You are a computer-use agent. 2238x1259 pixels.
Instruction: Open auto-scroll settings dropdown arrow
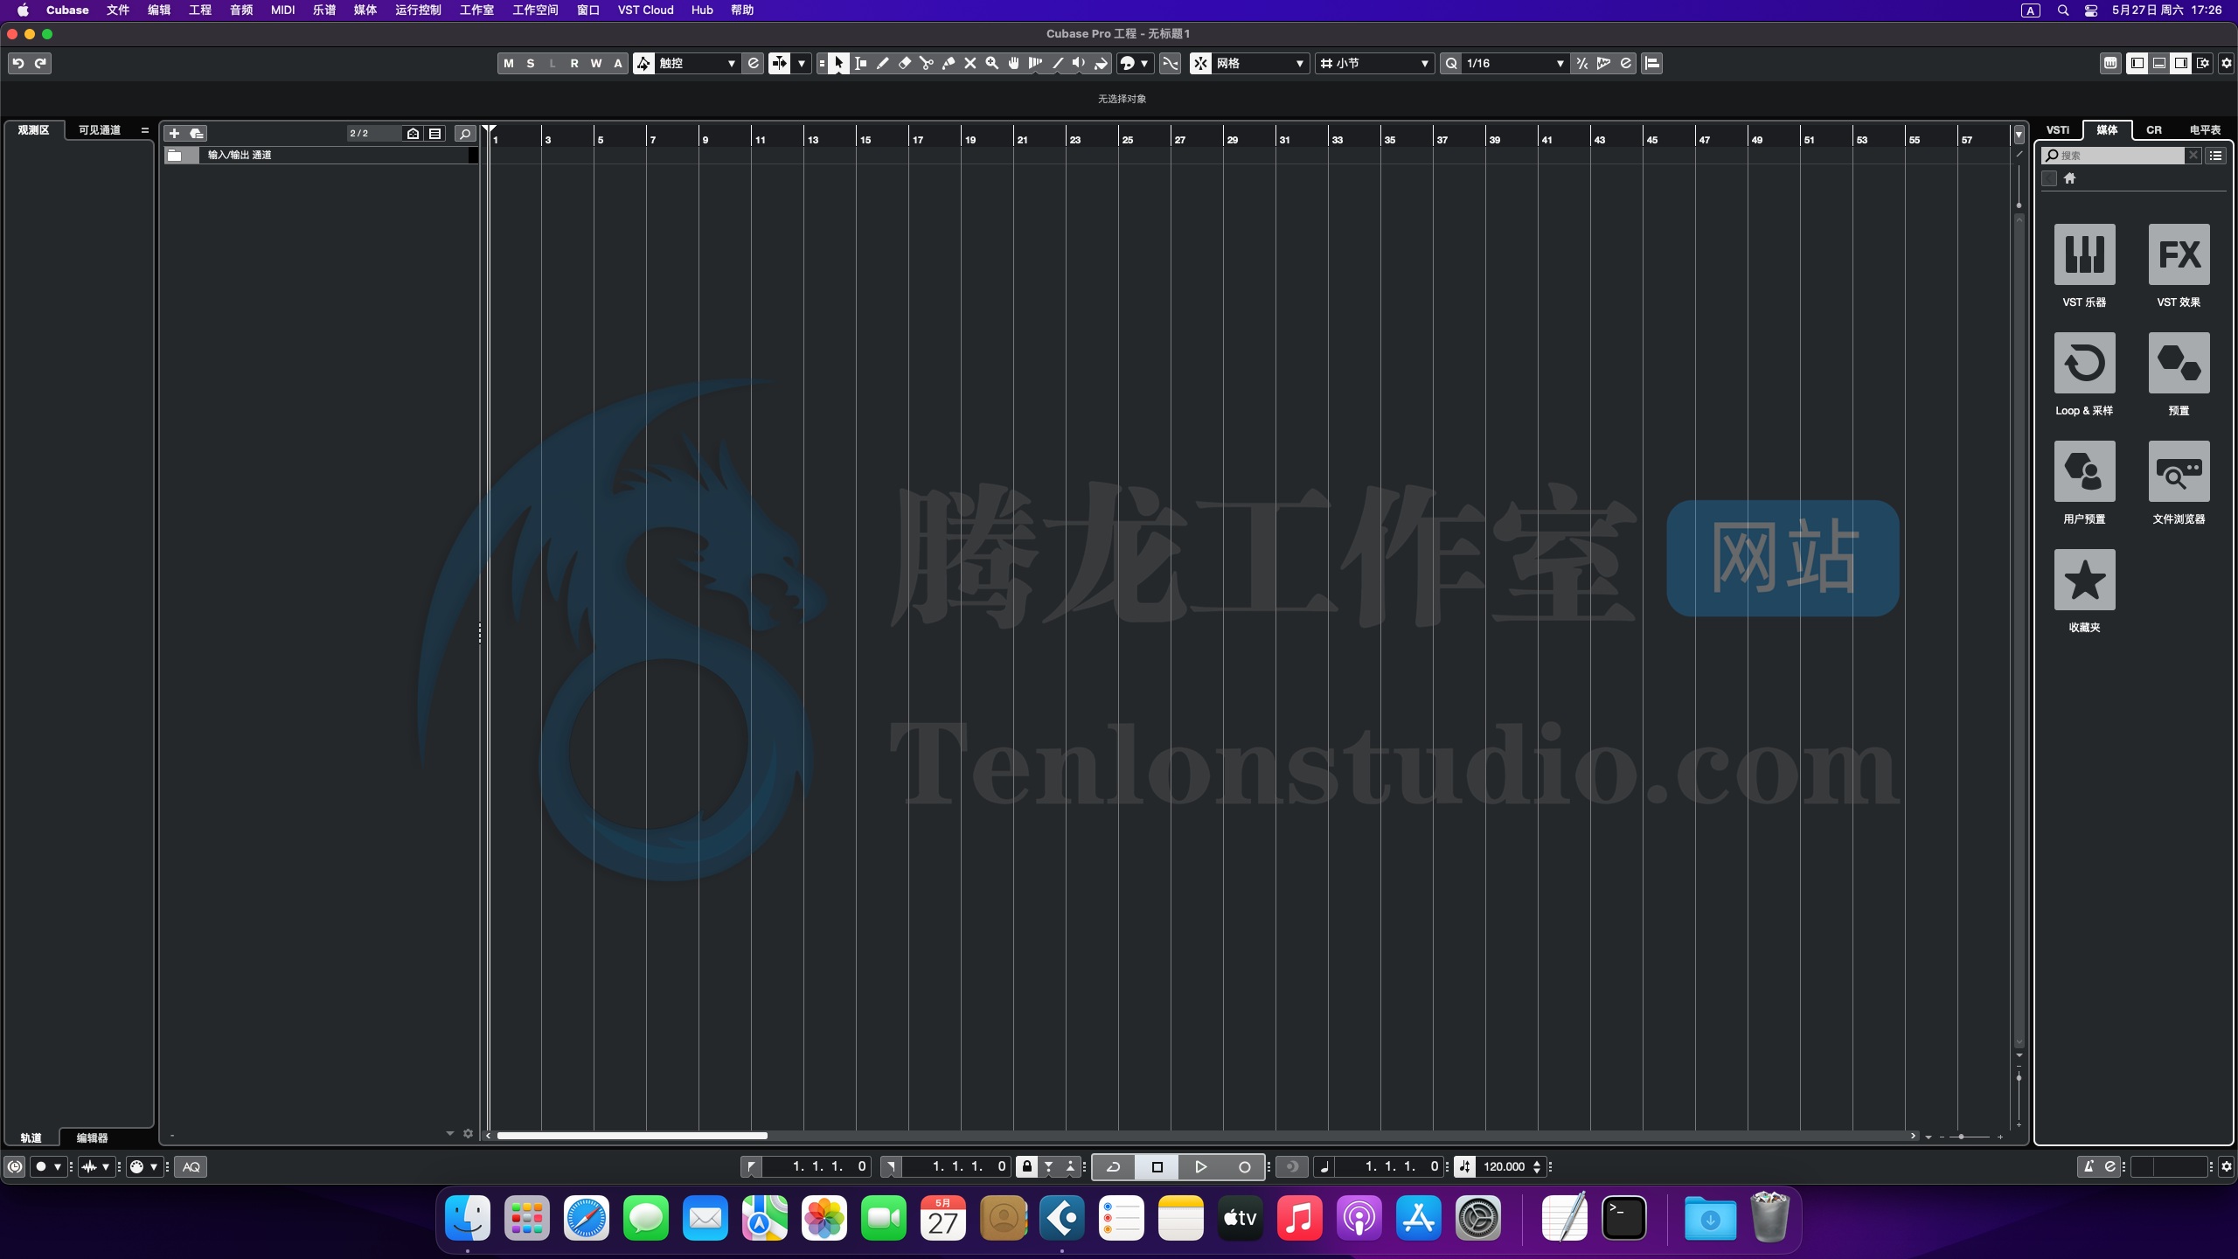[x=802, y=63]
